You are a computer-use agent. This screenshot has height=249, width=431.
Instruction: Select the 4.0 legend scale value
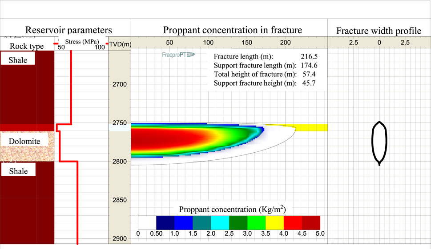tap(284, 233)
